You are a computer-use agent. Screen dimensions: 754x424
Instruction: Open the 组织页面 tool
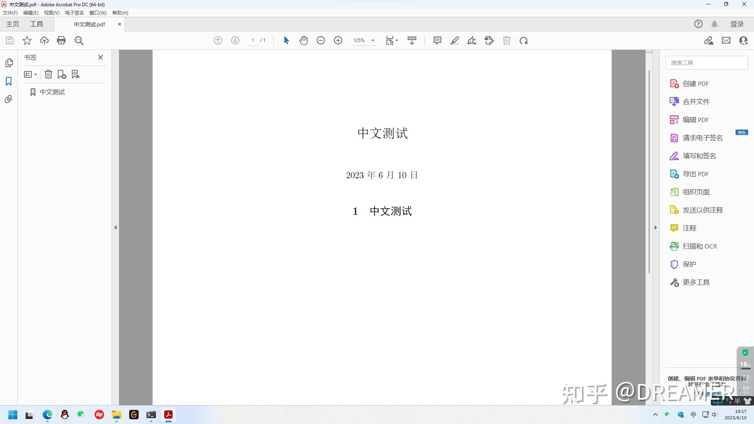pos(695,192)
